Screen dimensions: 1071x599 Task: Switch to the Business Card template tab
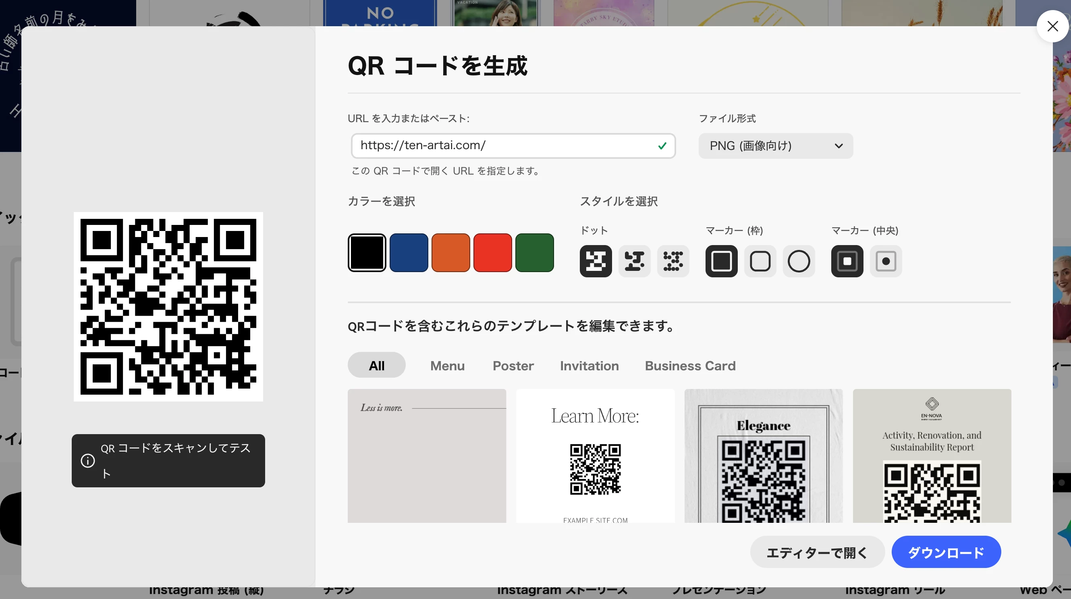coord(690,365)
